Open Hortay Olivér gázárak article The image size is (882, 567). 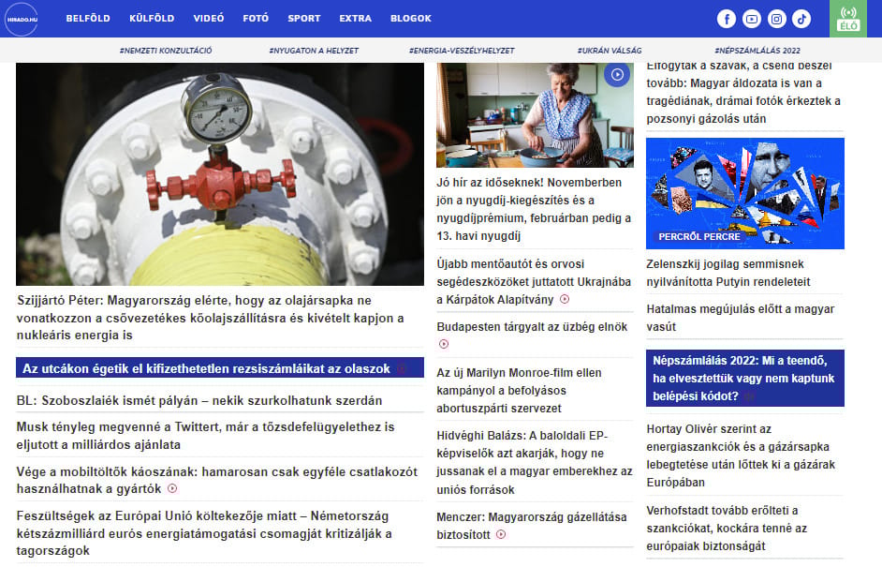click(x=741, y=455)
